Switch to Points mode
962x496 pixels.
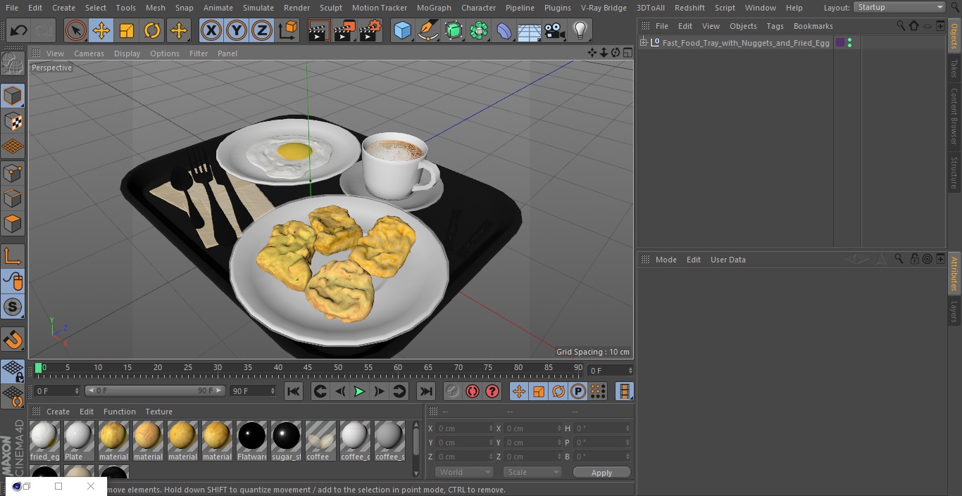(13, 172)
